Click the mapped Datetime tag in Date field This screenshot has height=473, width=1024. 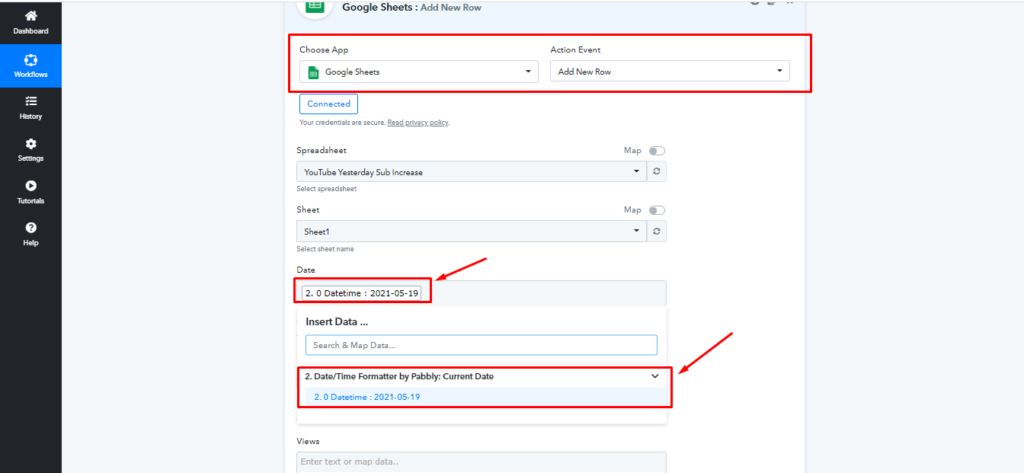[x=361, y=293]
